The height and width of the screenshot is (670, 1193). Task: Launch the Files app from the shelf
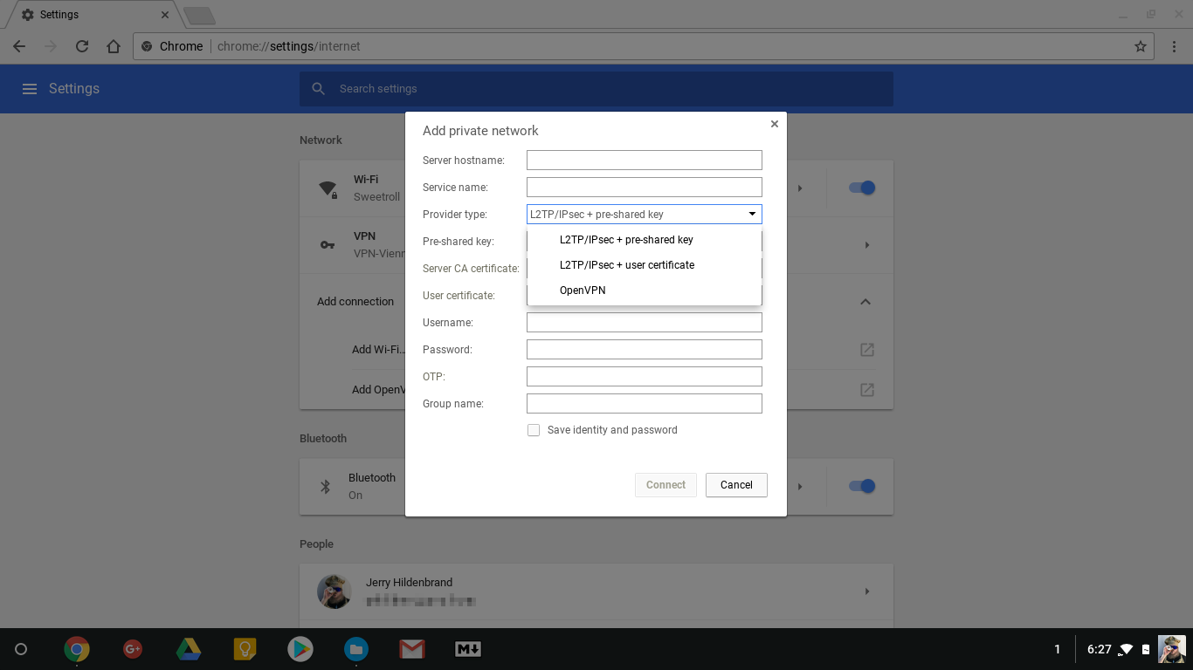click(356, 649)
